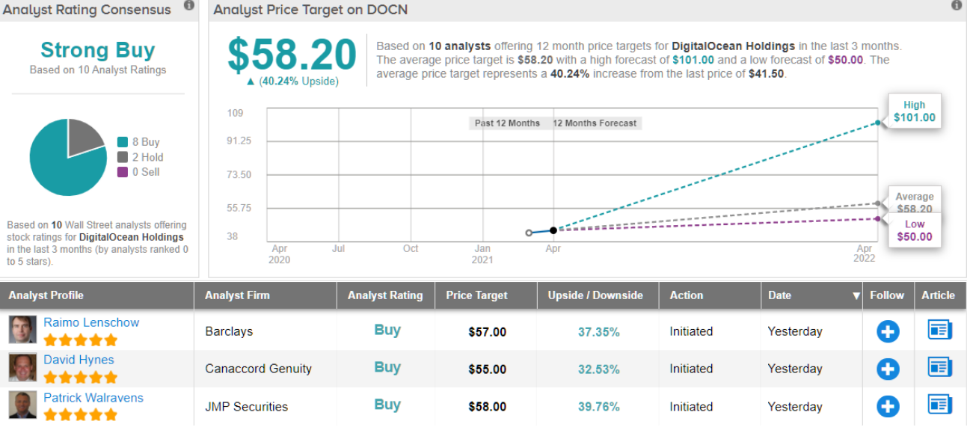Open David Hynes analyst profile link
Screen dimensions: 967x427
click(79, 360)
